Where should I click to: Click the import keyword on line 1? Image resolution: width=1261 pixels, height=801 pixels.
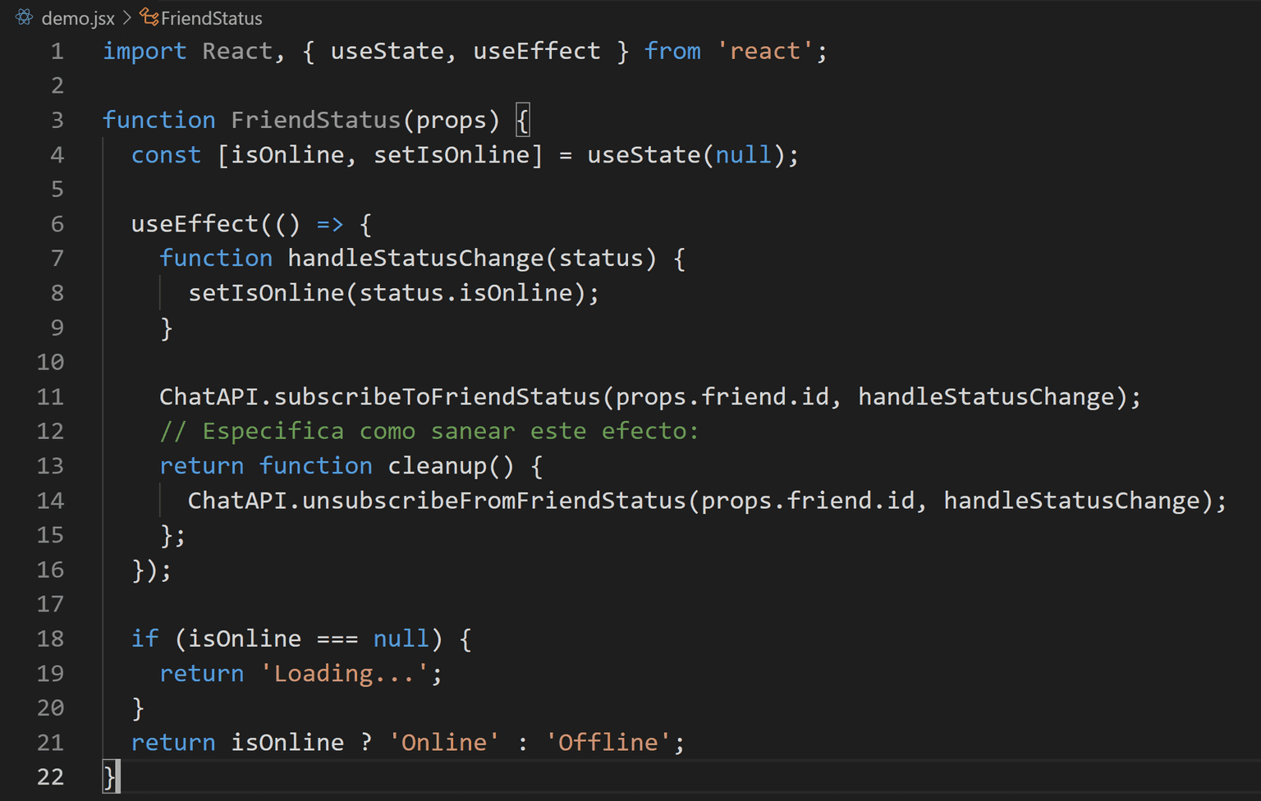pos(144,51)
